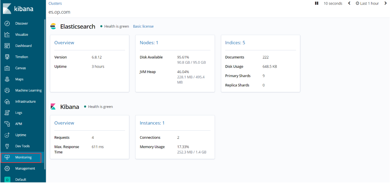
Task: Open Management gear icon
Action: 7,169
